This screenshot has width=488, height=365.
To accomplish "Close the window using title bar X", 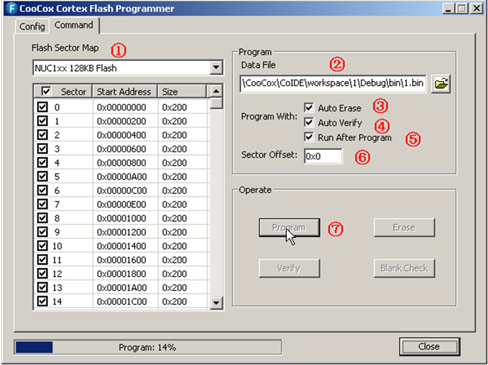I will pyautogui.click(x=477, y=8).
